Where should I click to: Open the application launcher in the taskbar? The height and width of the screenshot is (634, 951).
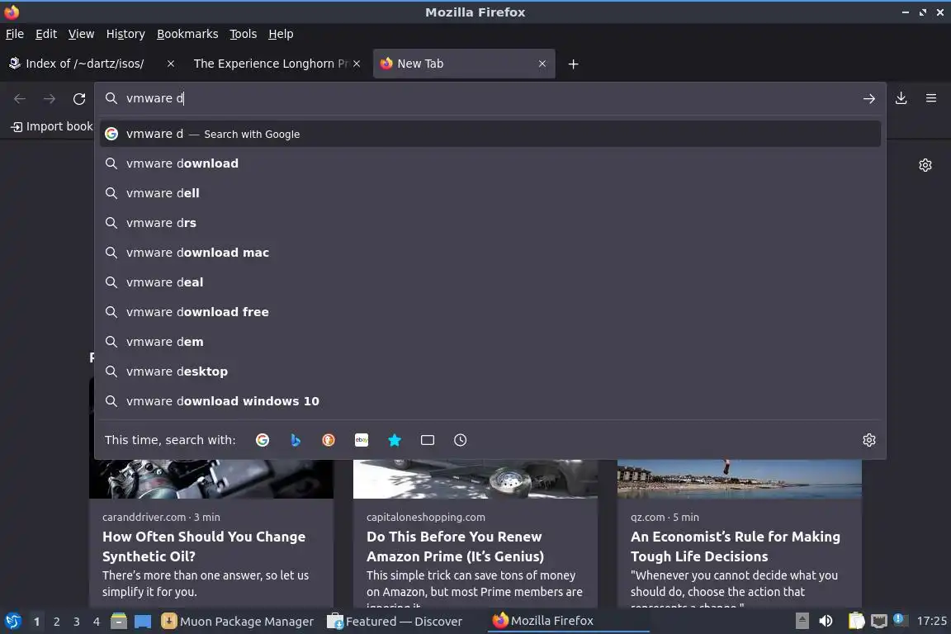(x=12, y=622)
